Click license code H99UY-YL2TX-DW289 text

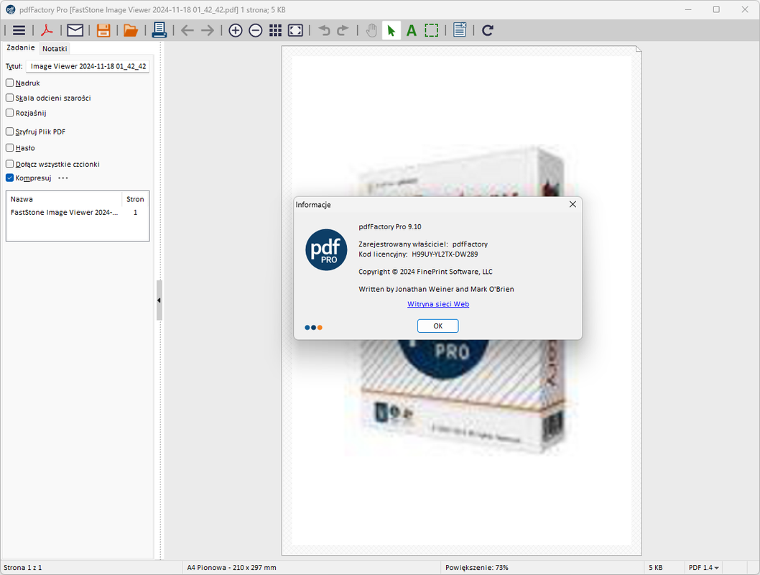click(445, 254)
